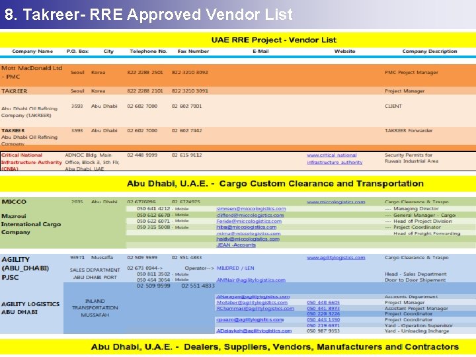Select the Mott MacDonald Ltd - PMC company name

point(32,72)
